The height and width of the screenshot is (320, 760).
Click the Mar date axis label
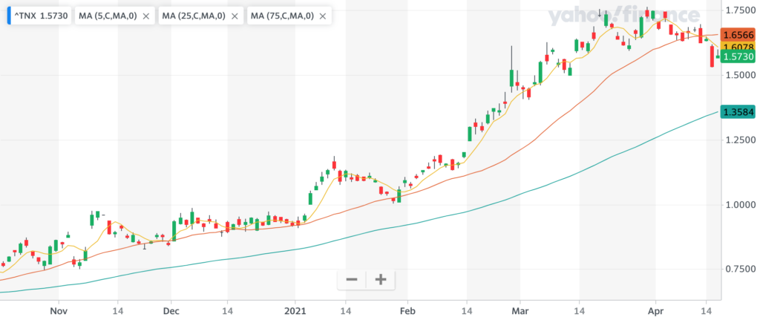click(520, 310)
